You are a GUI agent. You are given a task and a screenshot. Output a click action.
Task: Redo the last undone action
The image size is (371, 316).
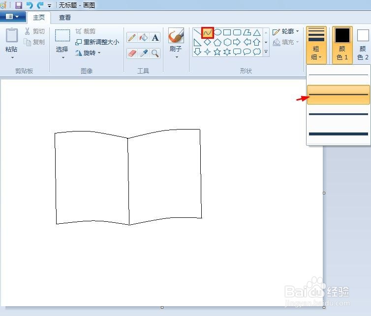coord(40,5)
